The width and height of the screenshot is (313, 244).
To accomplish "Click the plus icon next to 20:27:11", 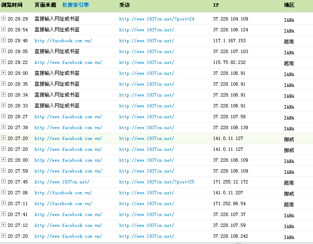I will (4, 203).
